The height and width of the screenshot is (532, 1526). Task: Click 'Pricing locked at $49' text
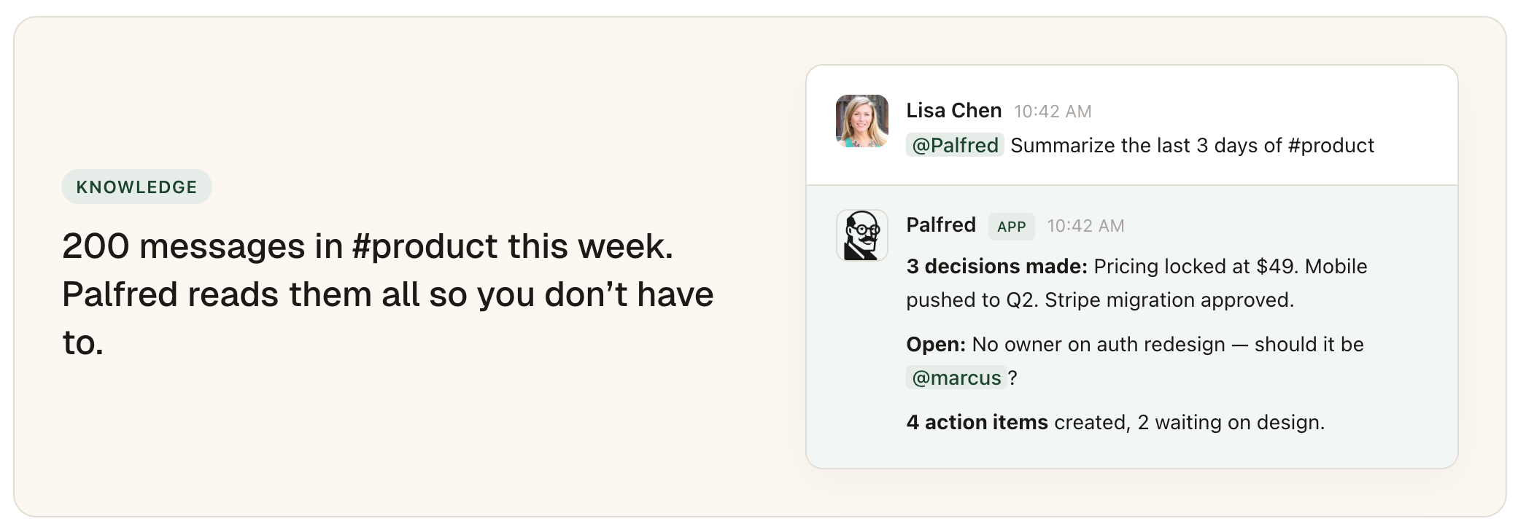[x=1193, y=266]
